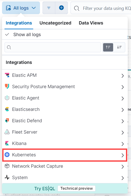Open the Elastic APM integration
Screen dimensions: 131x196
(x=65, y=75)
